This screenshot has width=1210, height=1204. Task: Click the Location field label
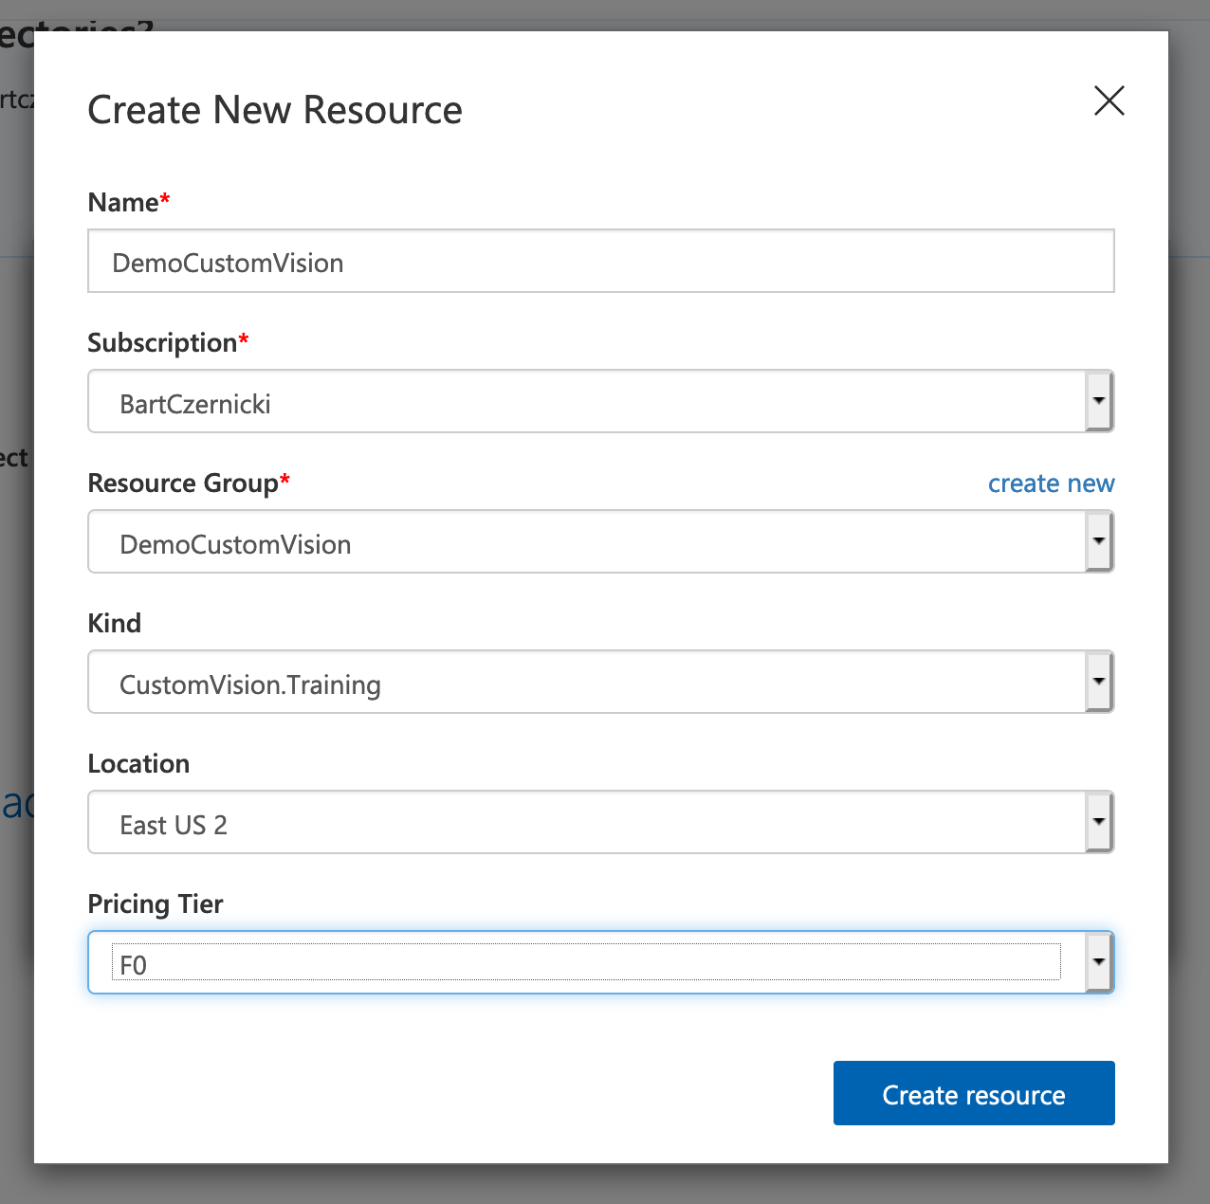pos(138,764)
